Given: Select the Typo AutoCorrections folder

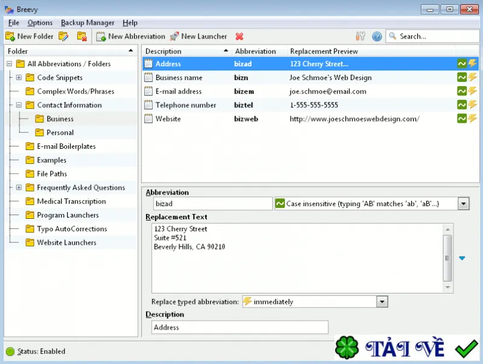Looking at the screenshot, I should 72,229.
